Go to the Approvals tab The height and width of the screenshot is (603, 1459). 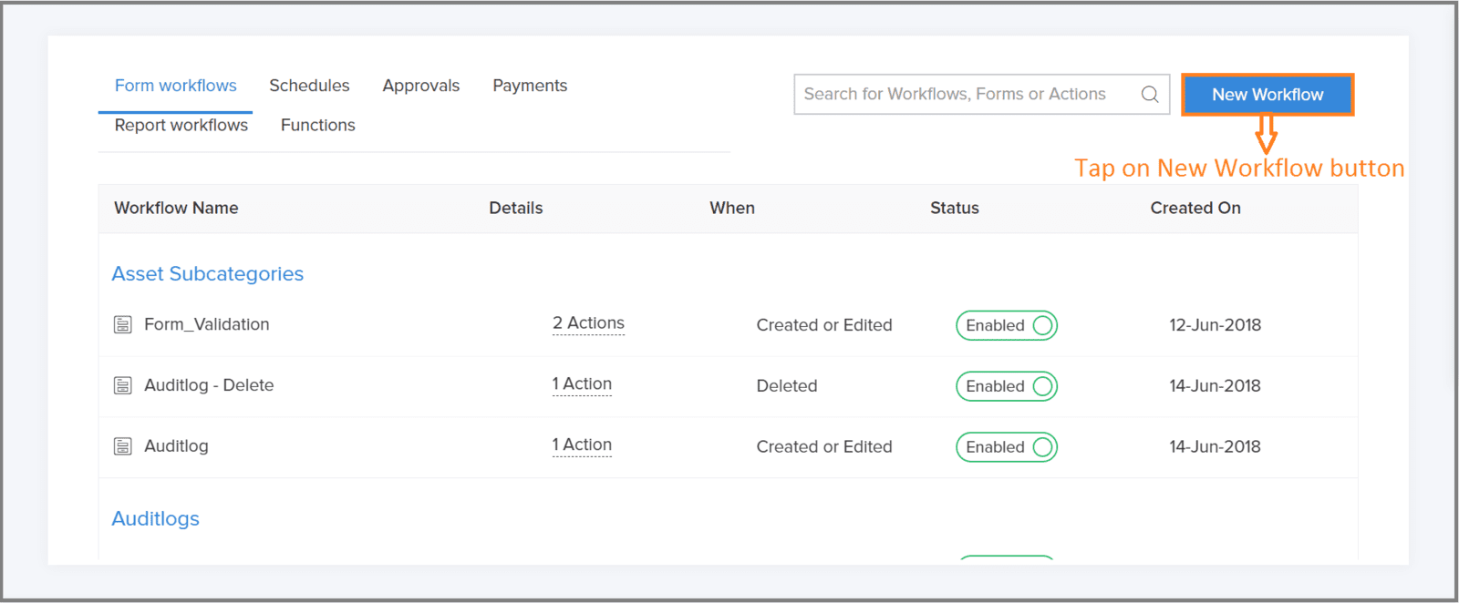421,86
